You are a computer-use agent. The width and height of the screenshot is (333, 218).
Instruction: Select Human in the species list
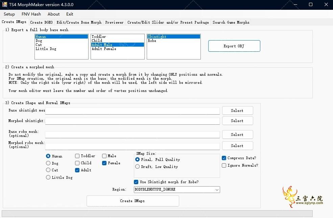coord(62,37)
